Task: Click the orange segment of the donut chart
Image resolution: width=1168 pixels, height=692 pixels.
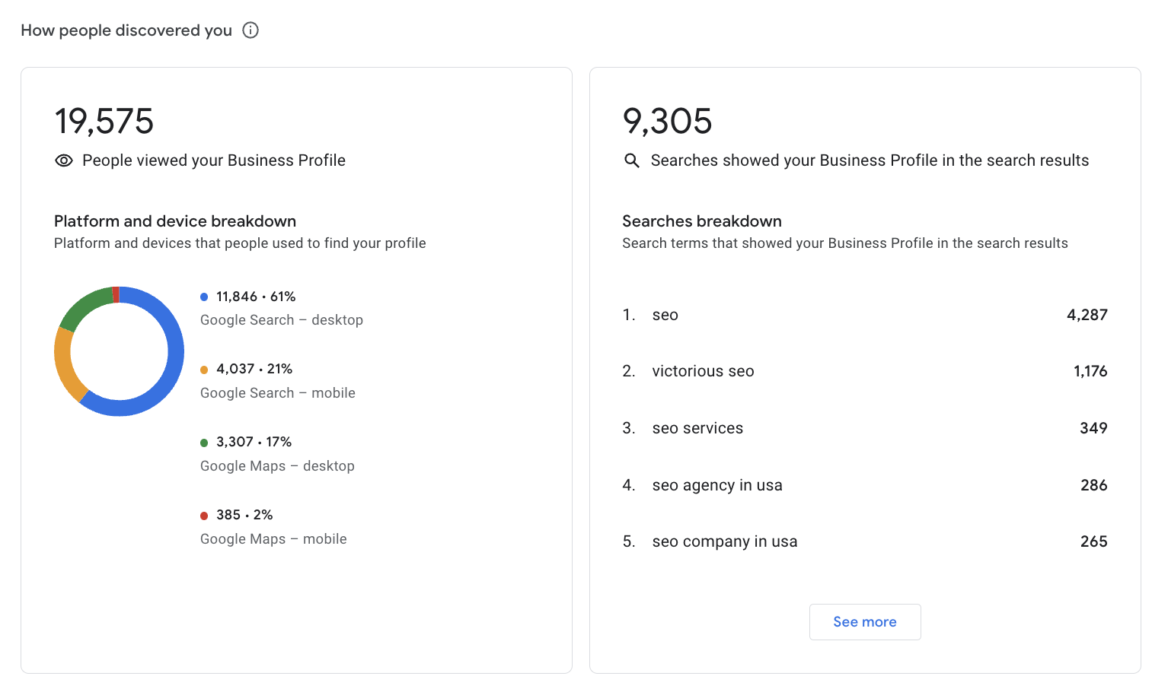Action: pyautogui.click(x=64, y=365)
